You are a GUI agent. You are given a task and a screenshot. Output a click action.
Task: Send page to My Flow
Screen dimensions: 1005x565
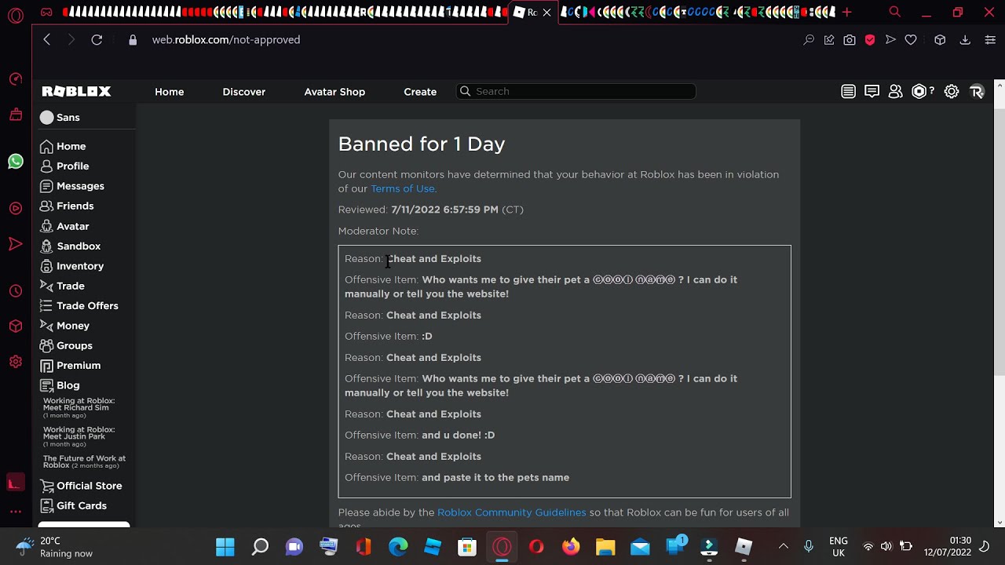tap(890, 39)
